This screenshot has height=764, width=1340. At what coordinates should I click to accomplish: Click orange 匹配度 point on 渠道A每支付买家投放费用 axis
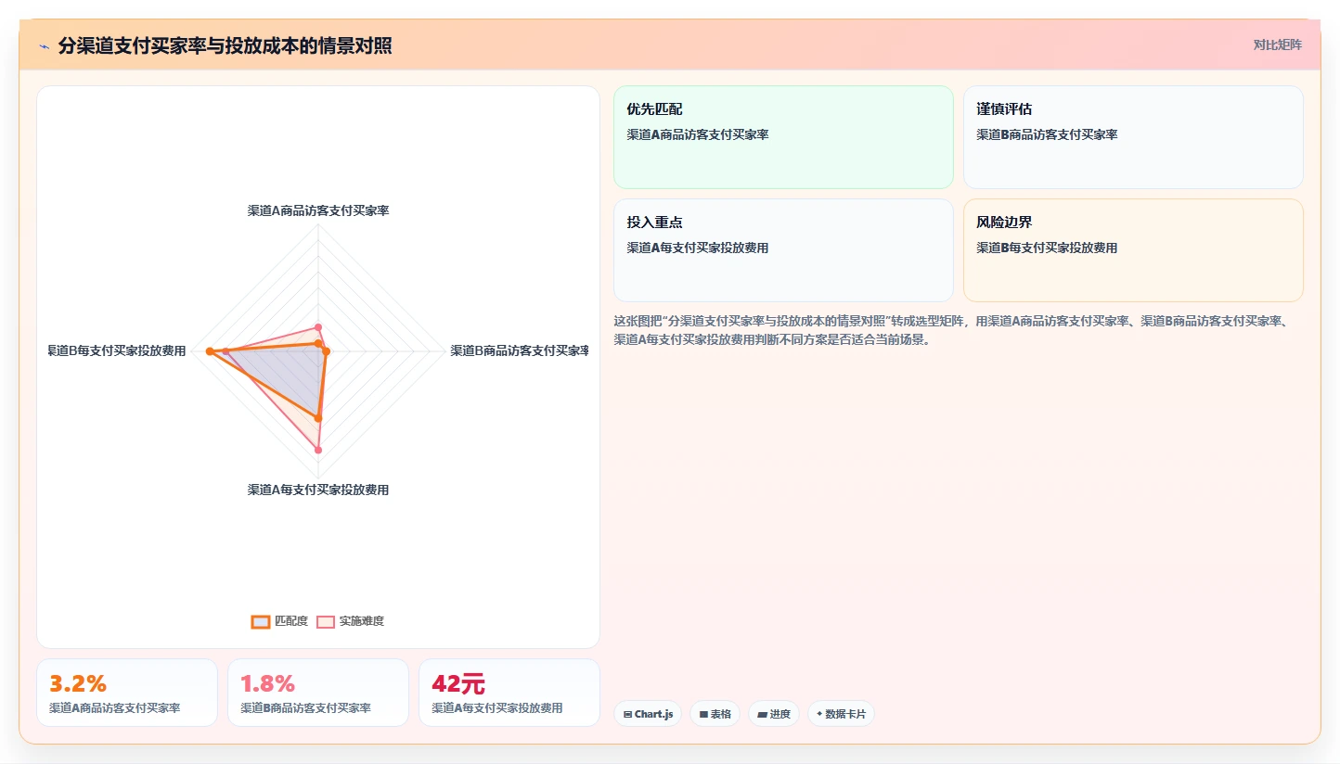click(x=318, y=418)
